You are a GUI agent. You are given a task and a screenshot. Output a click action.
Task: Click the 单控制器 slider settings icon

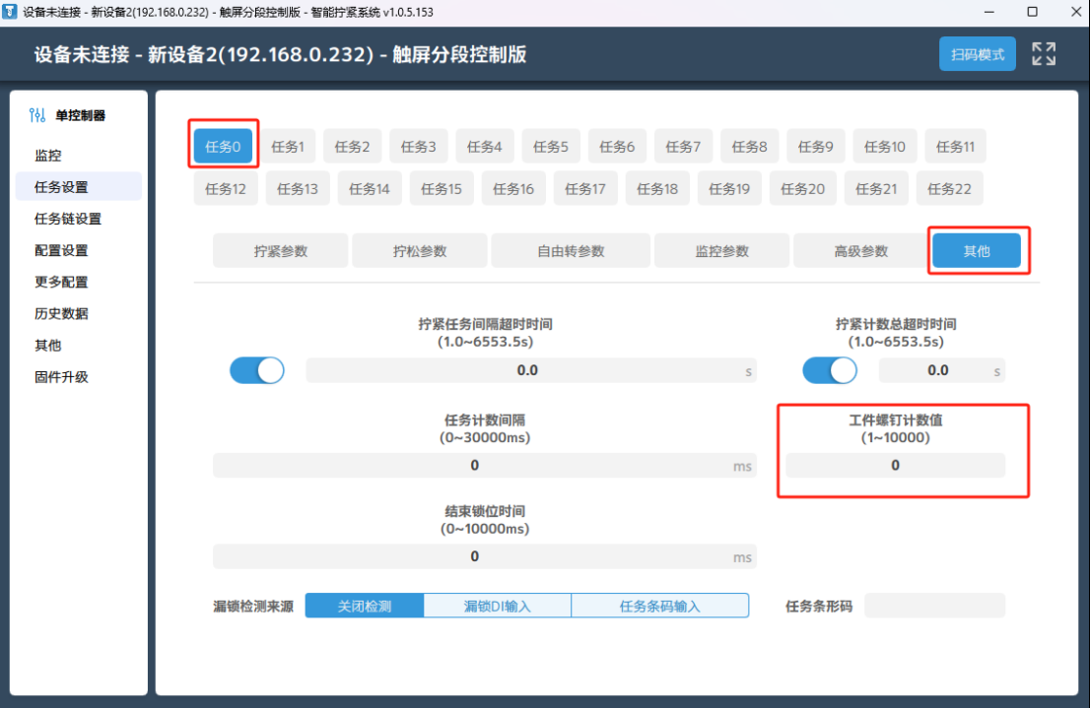click(x=37, y=114)
